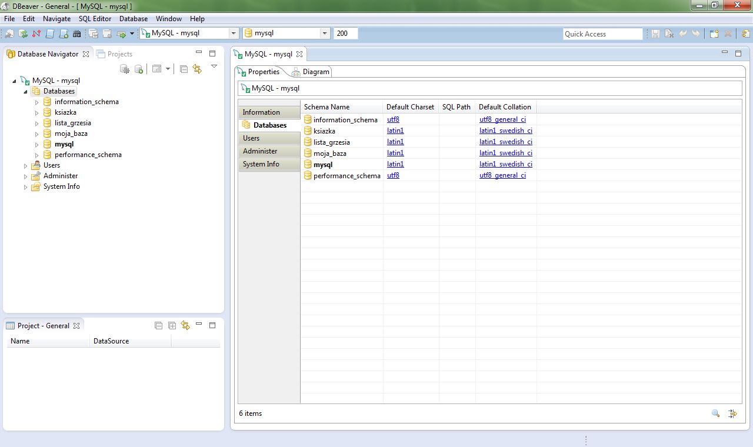Select bold mysql database in navigator tree

pyautogui.click(x=64, y=144)
